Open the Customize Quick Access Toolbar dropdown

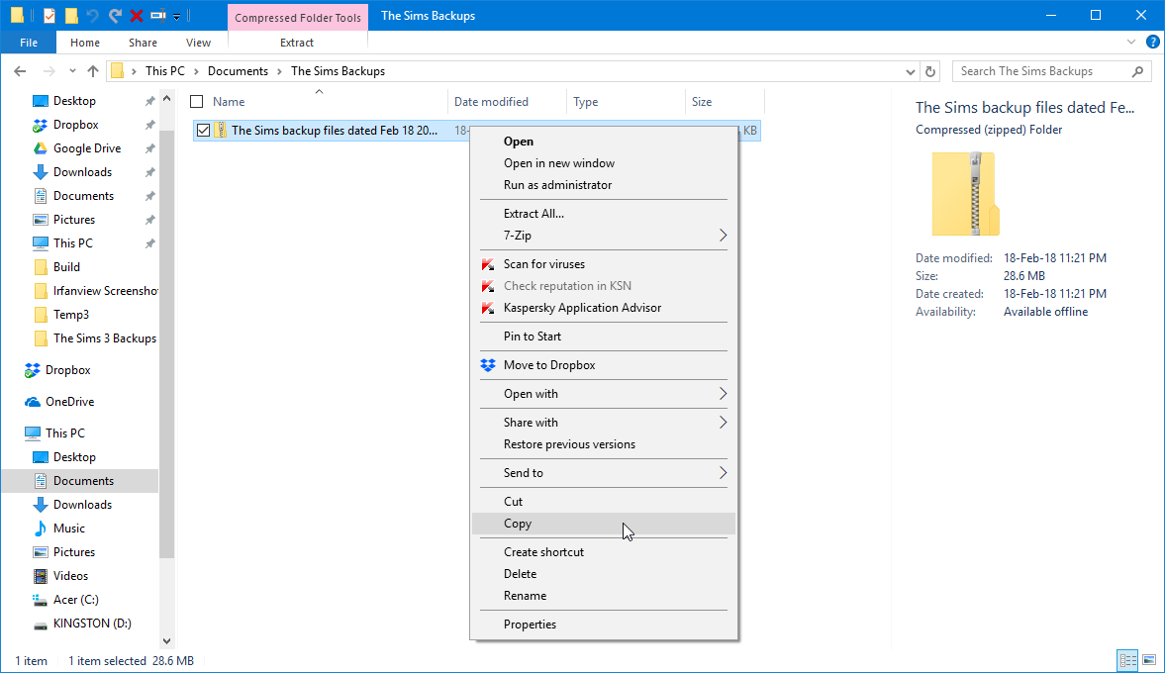pyautogui.click(x=176, y=17)
